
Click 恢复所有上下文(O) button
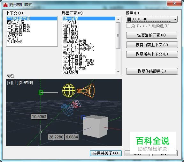click(x=152, y=54)
